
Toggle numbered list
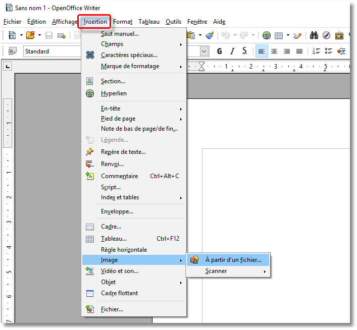(316, 51)
